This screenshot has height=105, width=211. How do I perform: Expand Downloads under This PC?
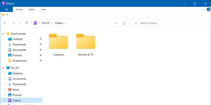(5, 84)
